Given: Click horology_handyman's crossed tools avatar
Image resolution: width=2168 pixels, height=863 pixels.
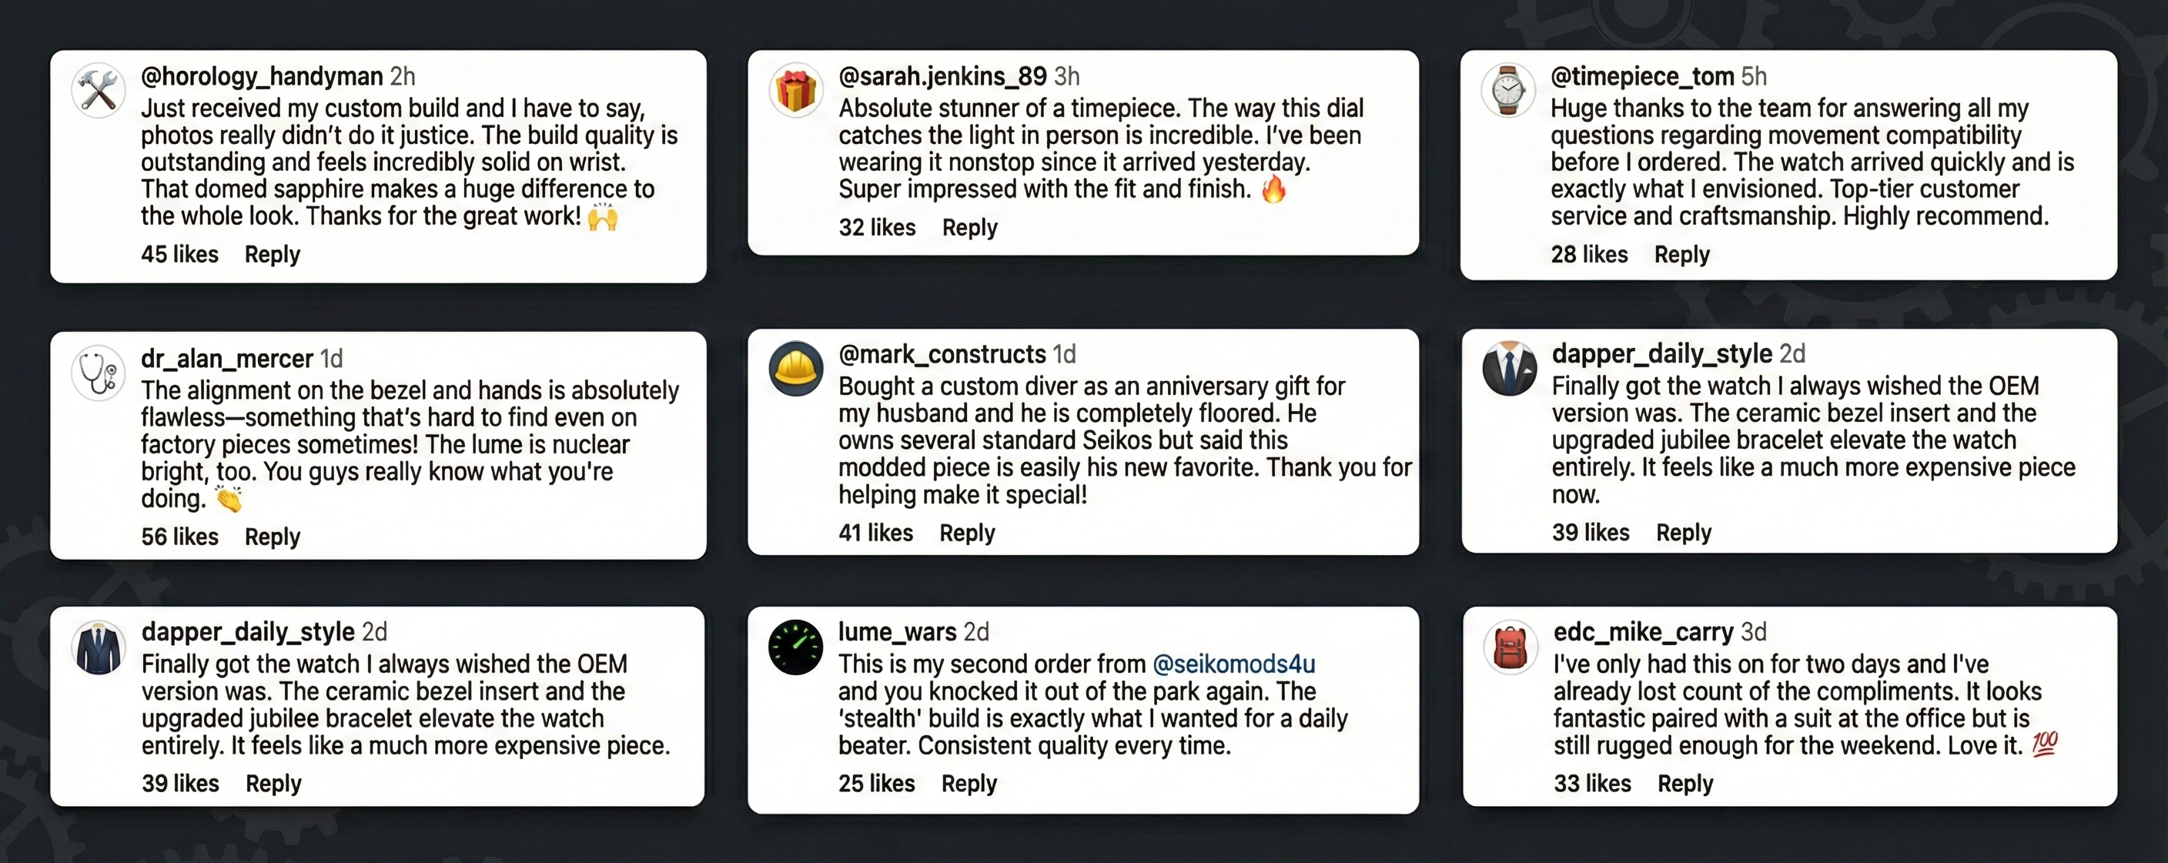Looking at the screenshot, I should (x=99, y=90).
